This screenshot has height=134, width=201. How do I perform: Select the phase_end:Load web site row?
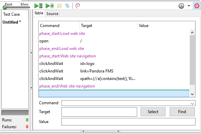pos(114,49)
